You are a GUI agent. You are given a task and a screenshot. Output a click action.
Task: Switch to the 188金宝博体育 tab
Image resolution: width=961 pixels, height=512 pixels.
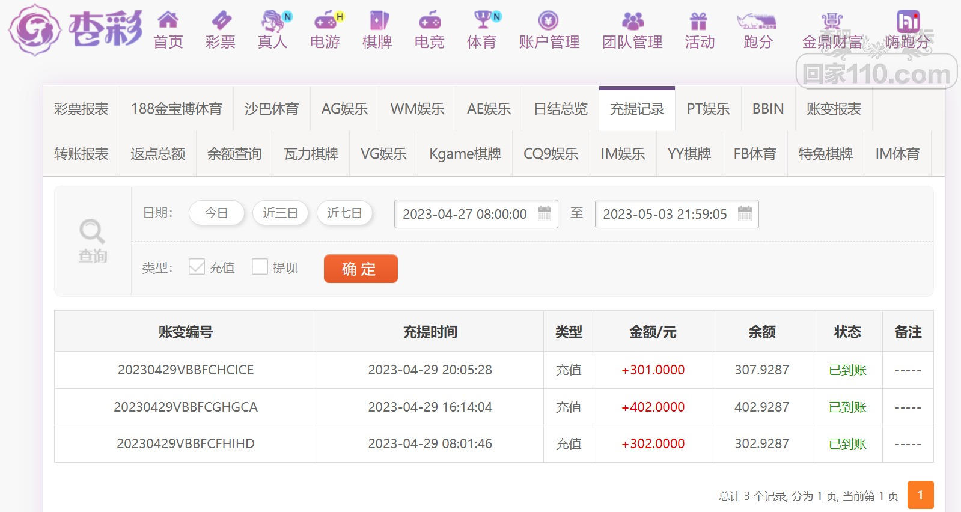pos(177,109)
